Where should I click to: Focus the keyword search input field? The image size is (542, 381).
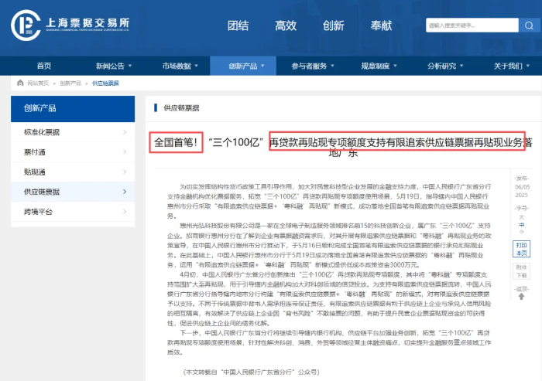(x=472, y=26)
